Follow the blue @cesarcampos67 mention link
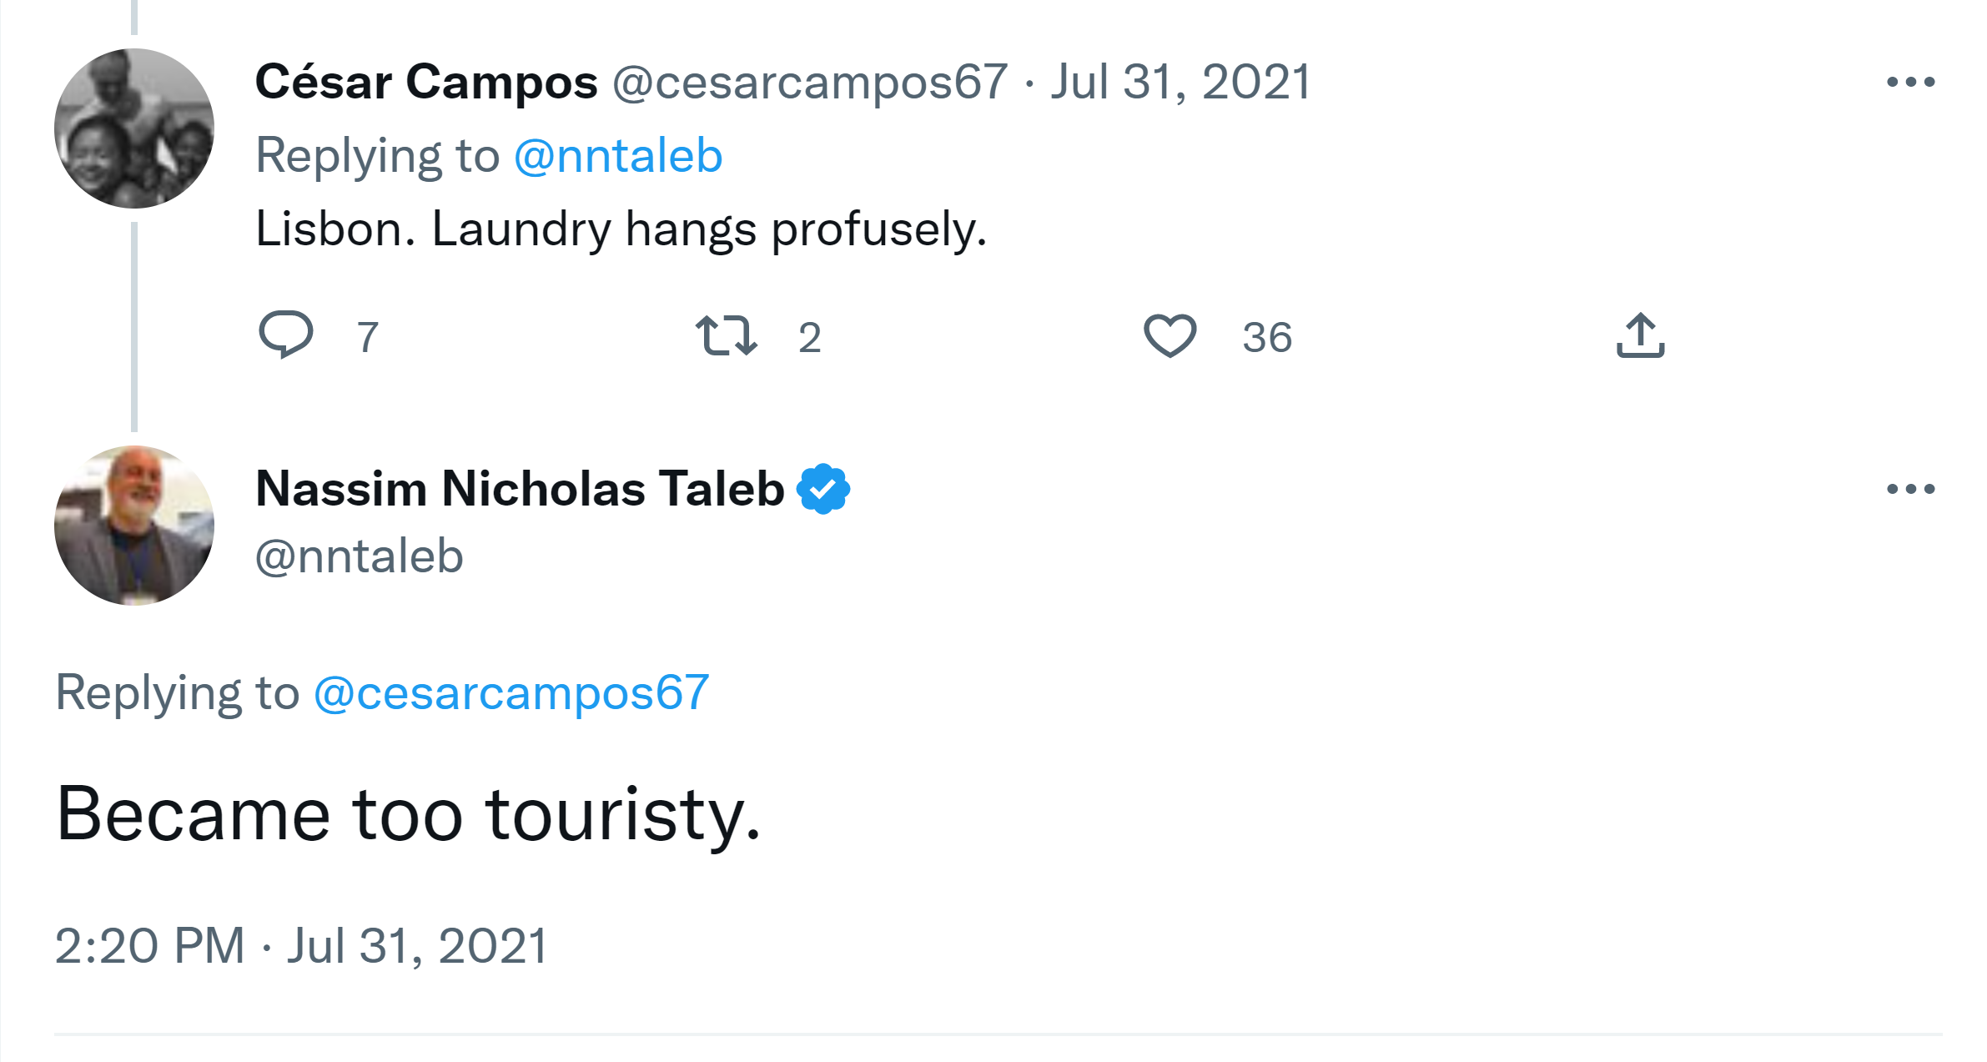The height and width of the screenshot is (1062, 1987). (511, 692)
